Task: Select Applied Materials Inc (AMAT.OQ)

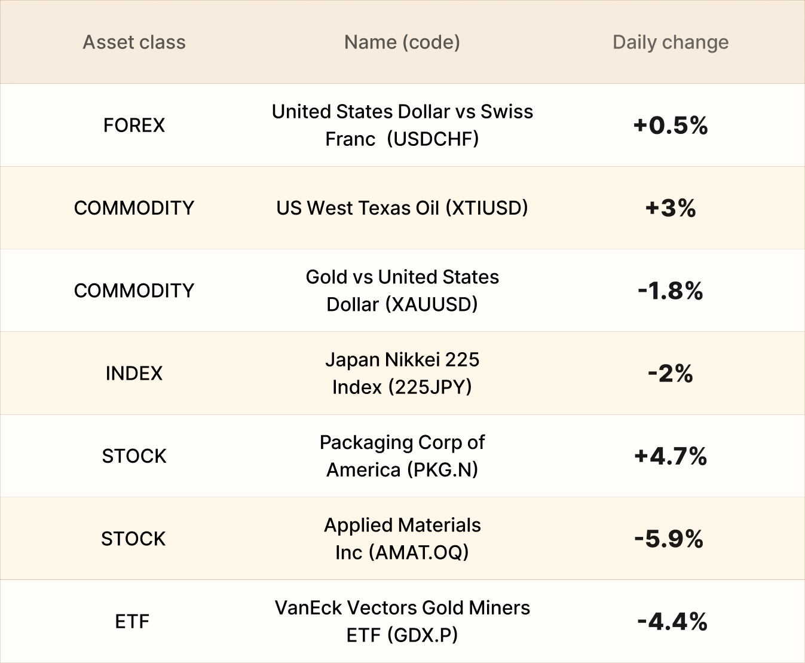Action: point(402,539)
